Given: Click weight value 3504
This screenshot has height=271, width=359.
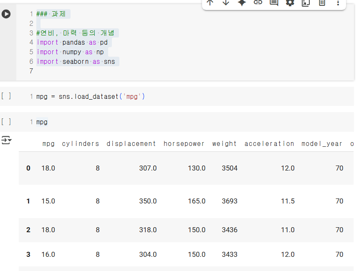Looking at the screenshot, I should (x=230, y=168).
